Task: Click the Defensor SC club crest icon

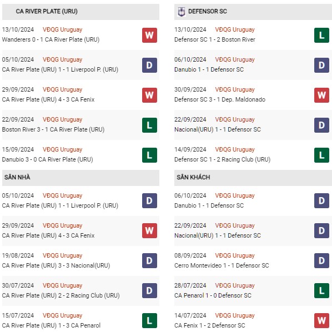Action: coord(181,12)
